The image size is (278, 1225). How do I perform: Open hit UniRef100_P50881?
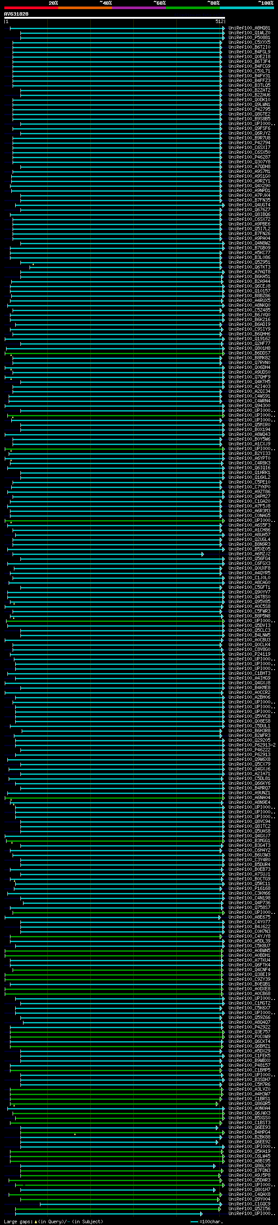249,37
